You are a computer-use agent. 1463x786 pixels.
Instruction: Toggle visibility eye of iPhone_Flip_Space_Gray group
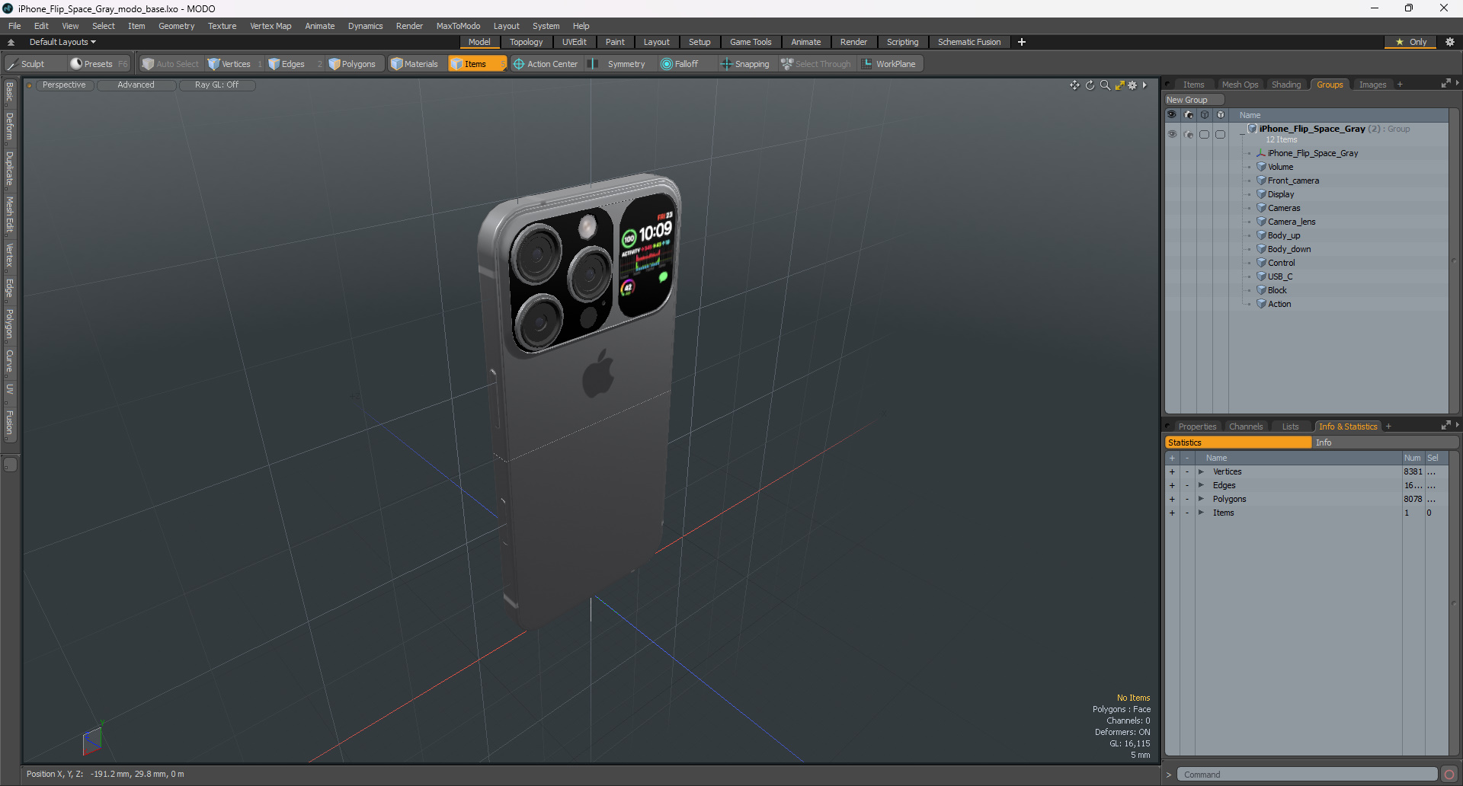click(x=1172, y=134)
